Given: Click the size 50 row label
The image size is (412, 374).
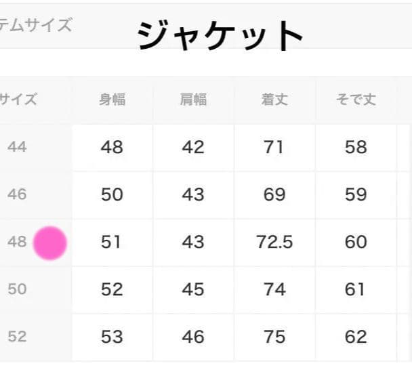Looking at the screenshot, I should coord(17,289).
